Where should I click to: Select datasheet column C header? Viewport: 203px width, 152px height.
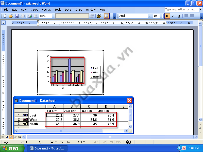[89, 106]
